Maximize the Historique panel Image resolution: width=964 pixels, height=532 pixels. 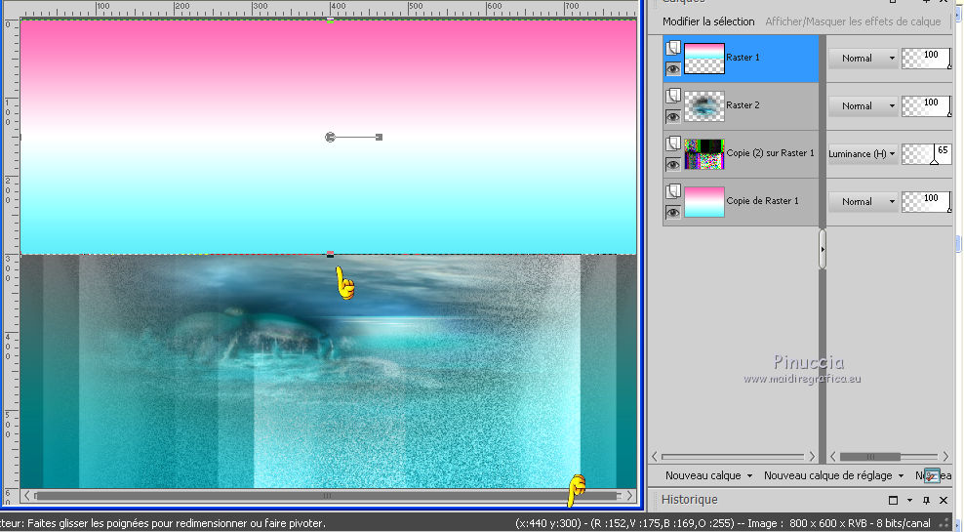click(x=894, y=500)
